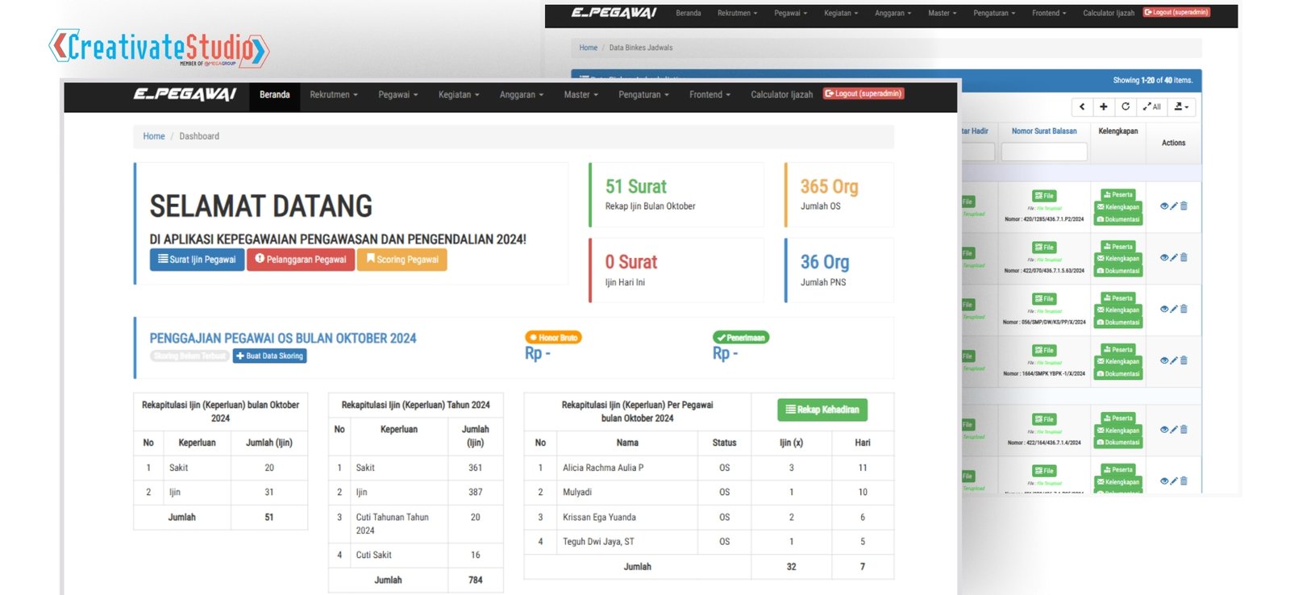Click the pencil edit icon in second row
1290x595 pixels.
click(x=1174, y=258)
